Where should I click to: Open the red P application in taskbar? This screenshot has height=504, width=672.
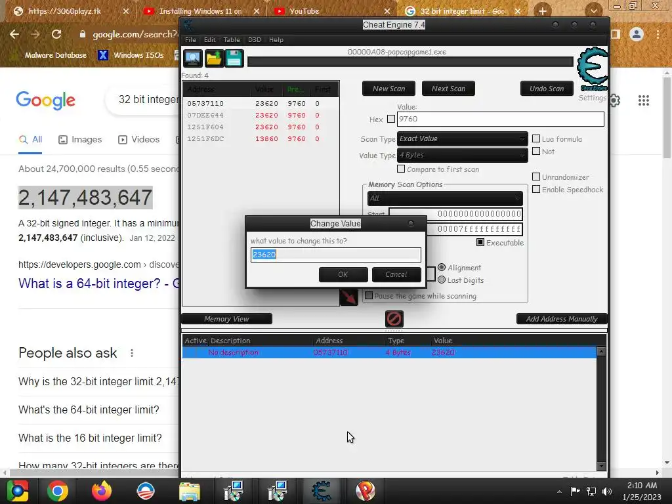[366, 491]
